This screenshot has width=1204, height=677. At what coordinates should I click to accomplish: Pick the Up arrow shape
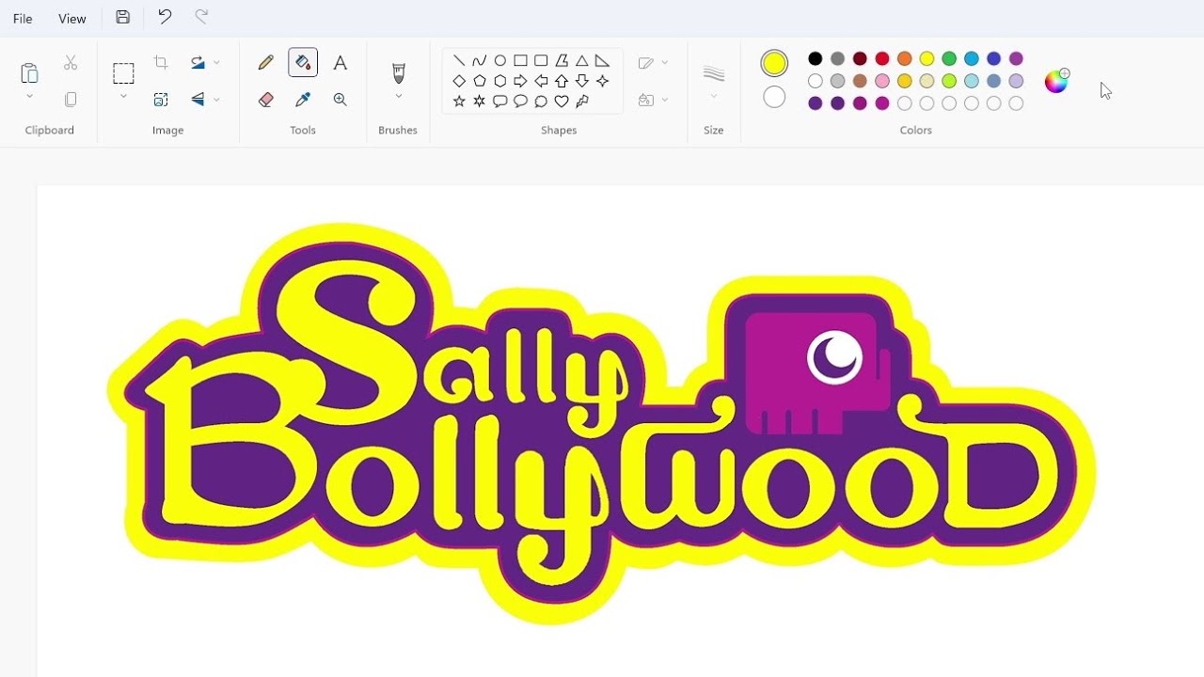[562, 81]
